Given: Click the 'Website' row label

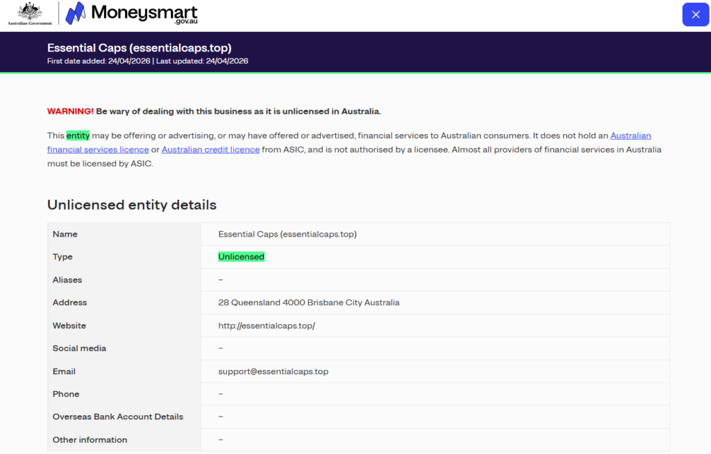Looking at the screenshot, I should [69, 326].
